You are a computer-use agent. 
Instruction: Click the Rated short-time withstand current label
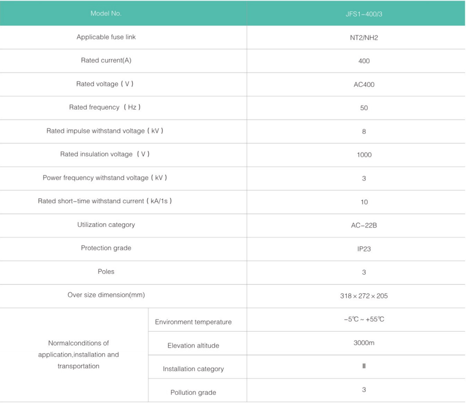pos(105,201)
